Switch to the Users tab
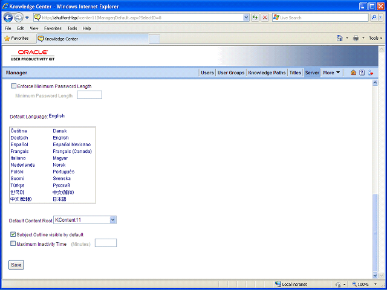Image resolution: width=387 pixels, height=290 pixels. point(207,72)
